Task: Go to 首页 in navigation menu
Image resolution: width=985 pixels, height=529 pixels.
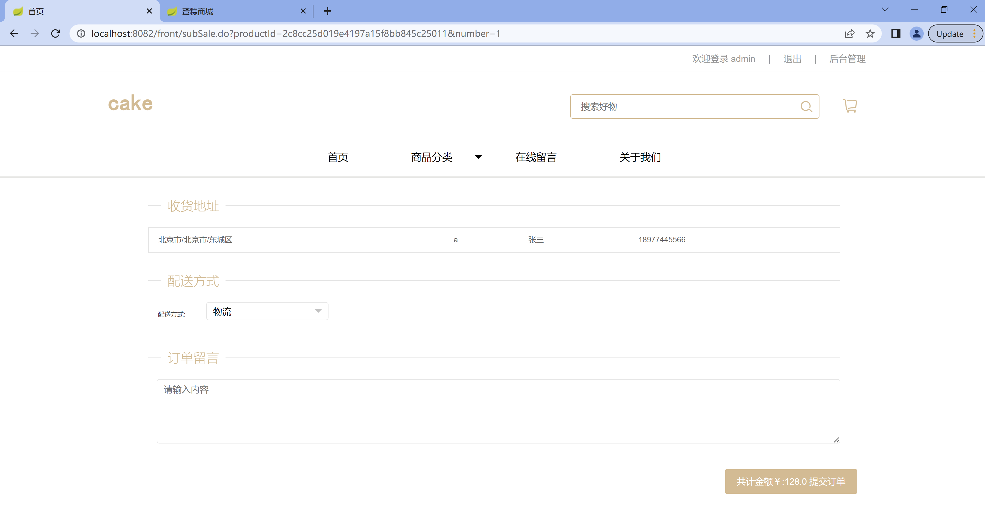Action: point(338,157)
